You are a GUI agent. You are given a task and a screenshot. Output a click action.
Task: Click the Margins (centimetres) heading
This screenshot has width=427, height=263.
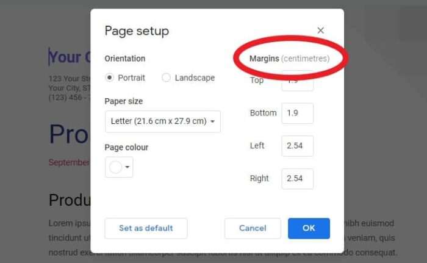[290, 59]
